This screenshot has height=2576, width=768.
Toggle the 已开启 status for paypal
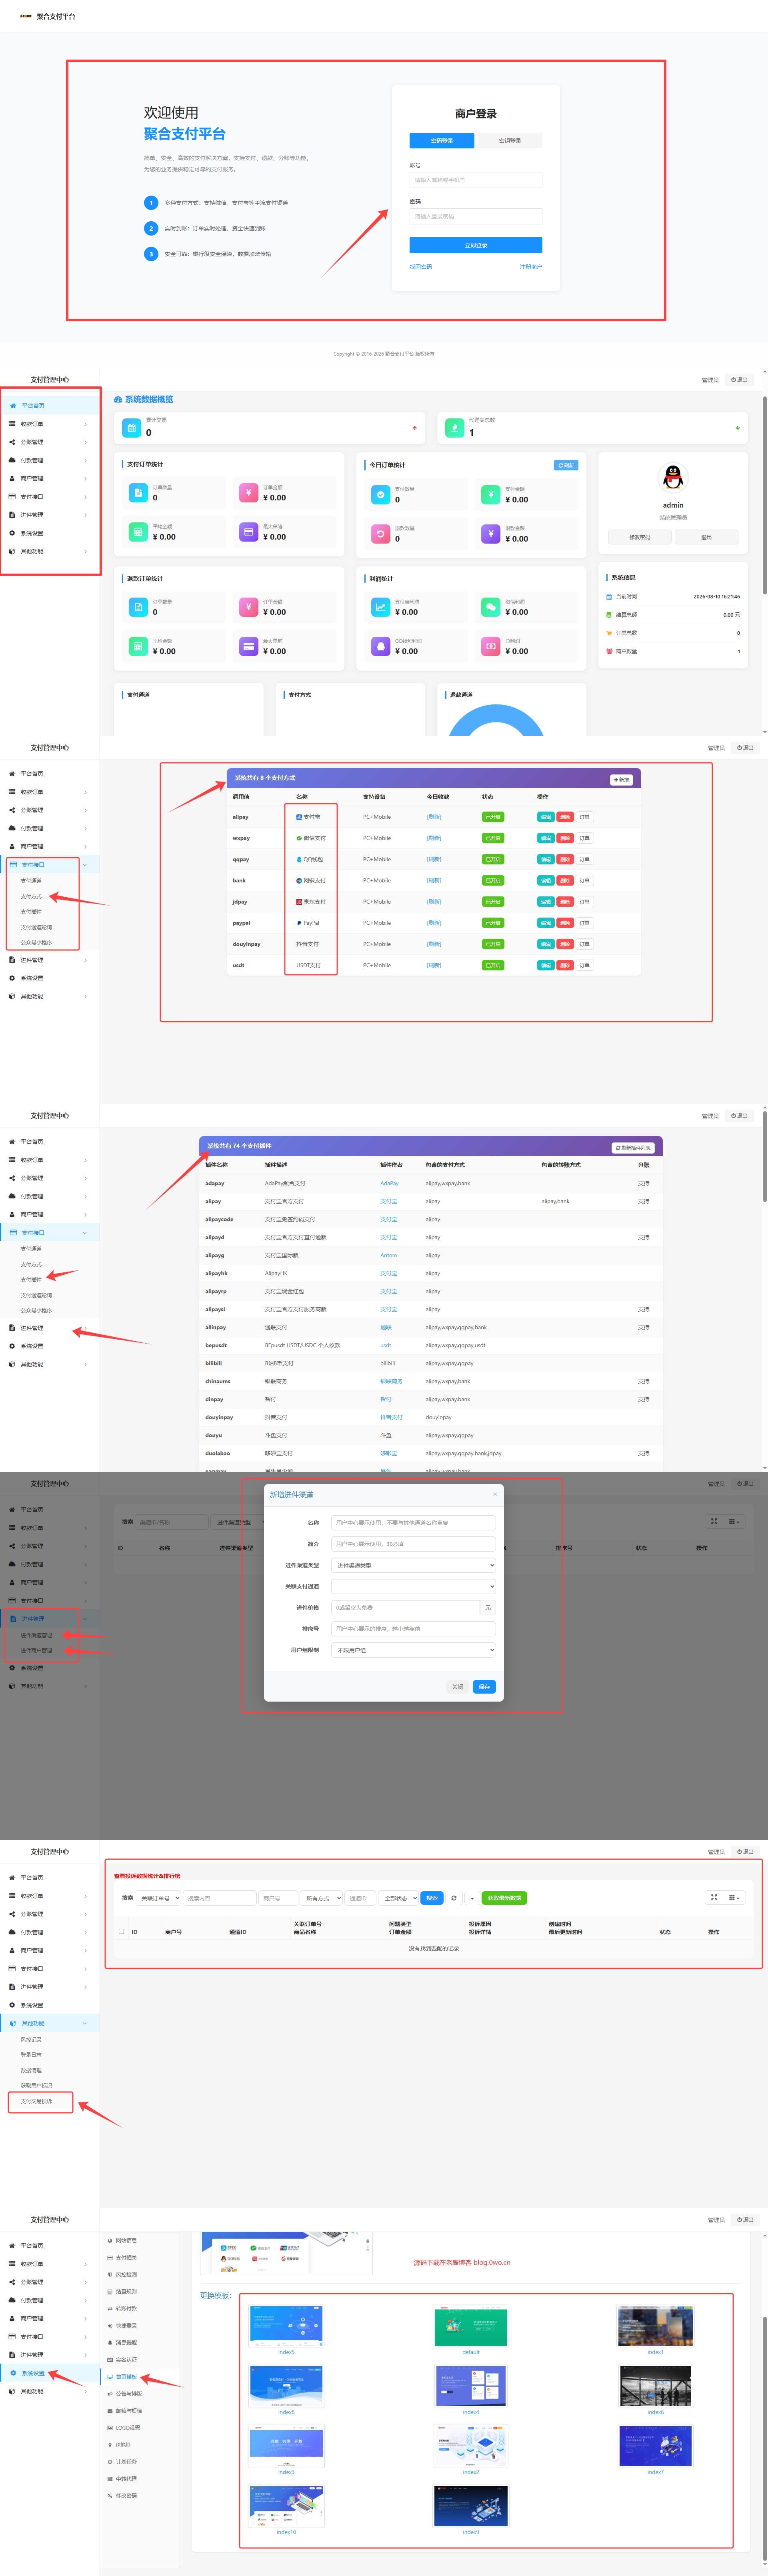click(x=493, y=923)
